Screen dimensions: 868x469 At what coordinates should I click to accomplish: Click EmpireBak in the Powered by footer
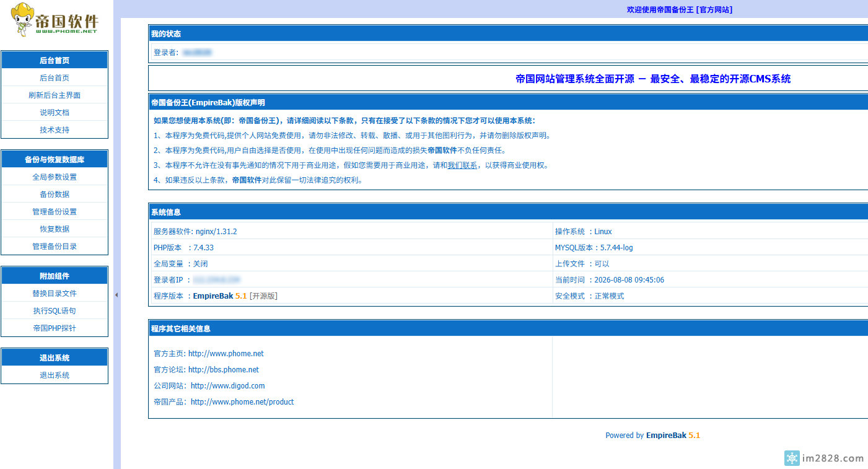point(666,436)
